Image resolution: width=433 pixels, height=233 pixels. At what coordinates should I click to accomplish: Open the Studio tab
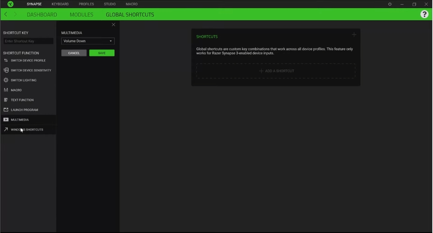(110, 4)
